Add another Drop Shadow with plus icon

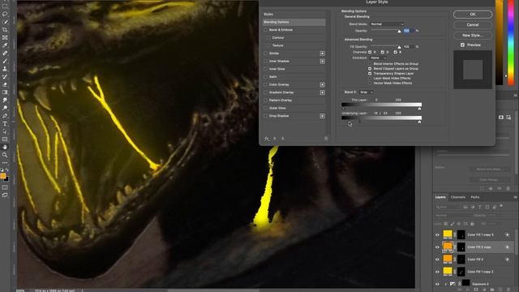pyautogui.click(x=322, y=116)
